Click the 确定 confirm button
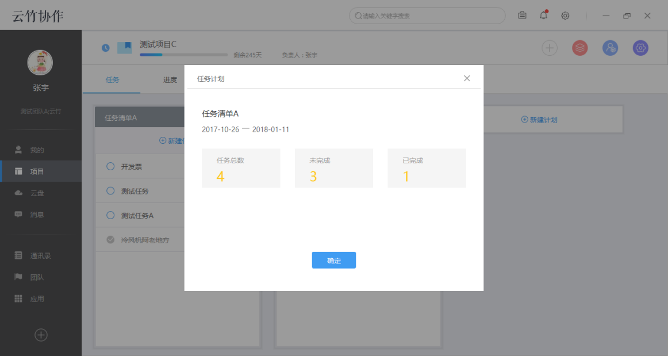This screenshot has width=668, height=356. point(333,260)
